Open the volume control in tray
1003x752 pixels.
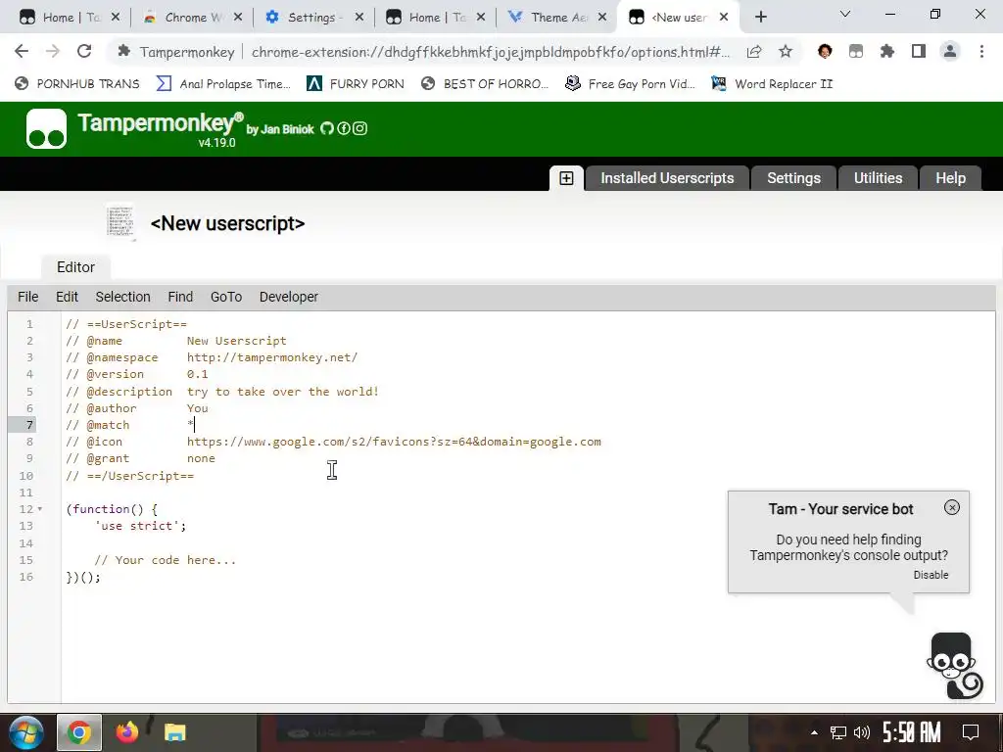coord(862,732)
